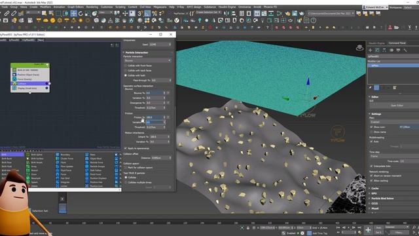Open the Modifiers menu
The image size is (419, 236).
point(45,7)
